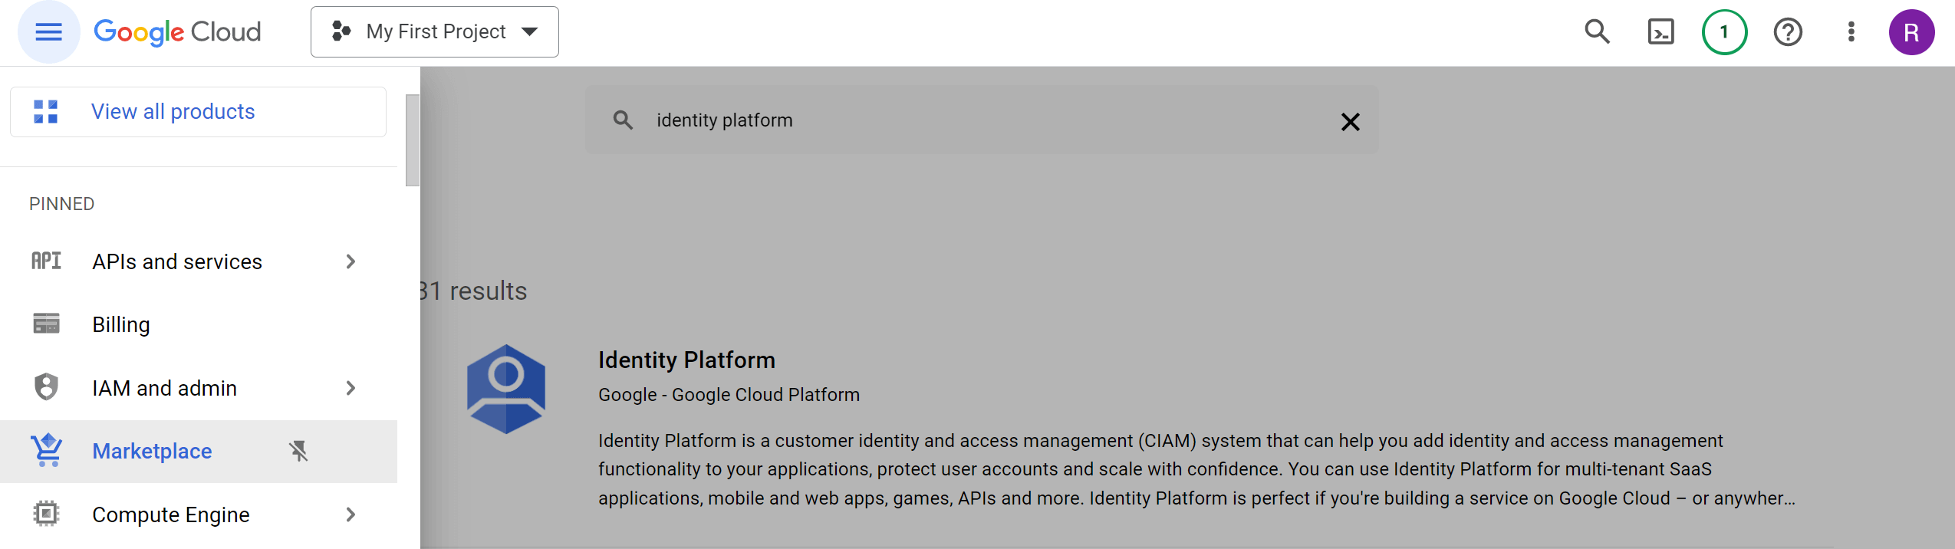Viewport: 1955px width, 549px height.
Task: Click the Billing card icon
Action: [x=46, y=324]
